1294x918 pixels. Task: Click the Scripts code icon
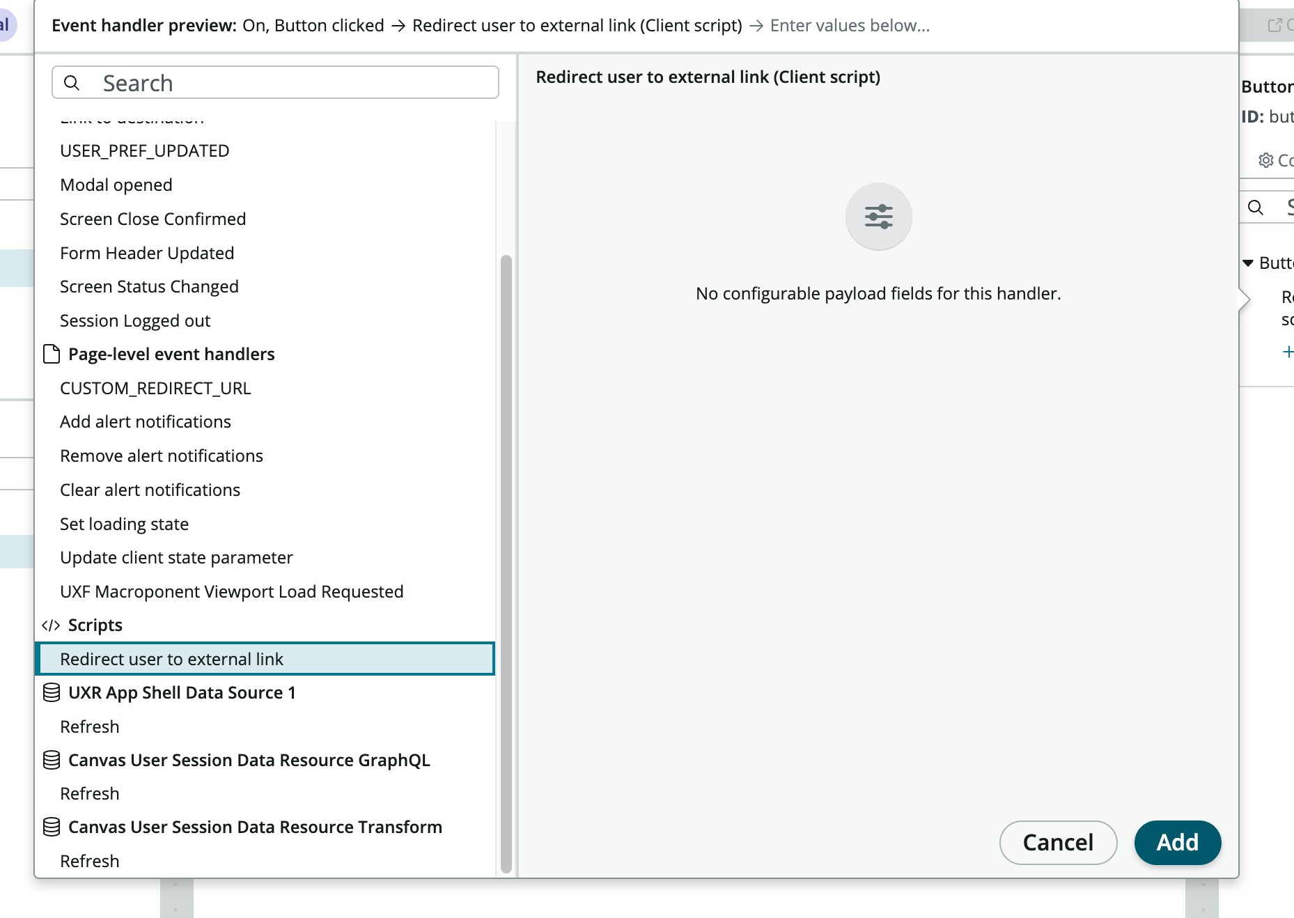click(x=52, y=625)
